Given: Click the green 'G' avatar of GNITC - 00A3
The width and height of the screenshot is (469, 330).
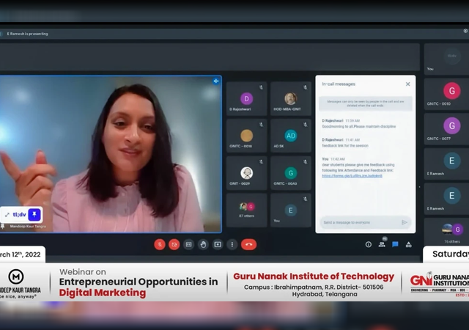Looking at the screenshot, I should 291,173.
